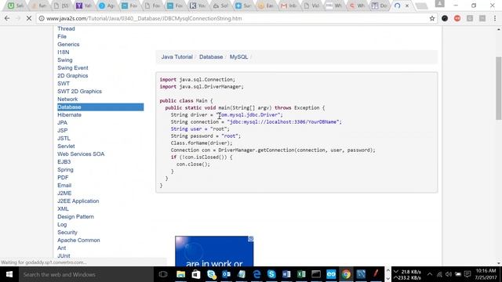The width and height of the screenshot is (502, 282).
Task: Open the JSP sidebar link
Action: coord(63,131)
